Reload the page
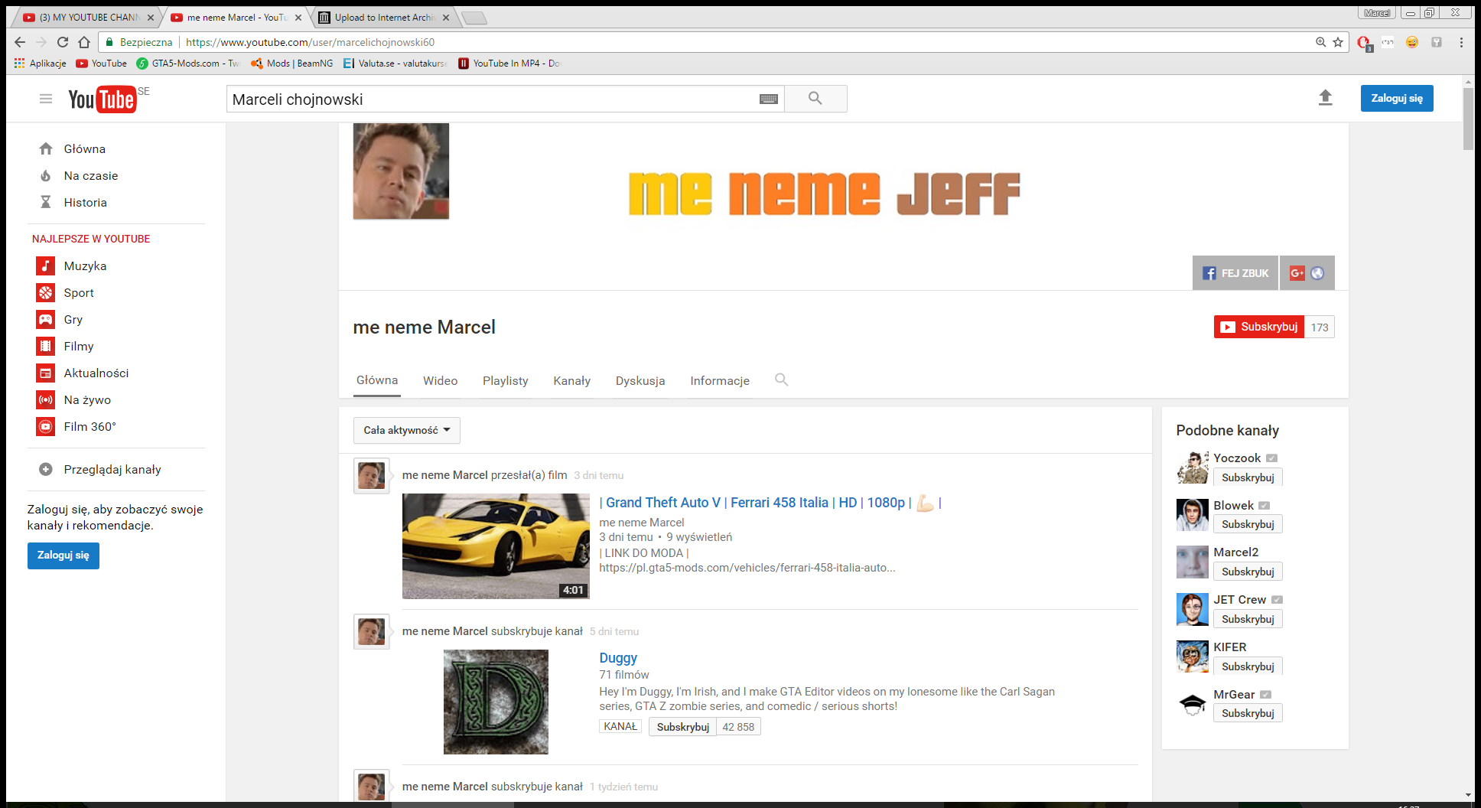1481x808 pixels. tap(63, 42)
